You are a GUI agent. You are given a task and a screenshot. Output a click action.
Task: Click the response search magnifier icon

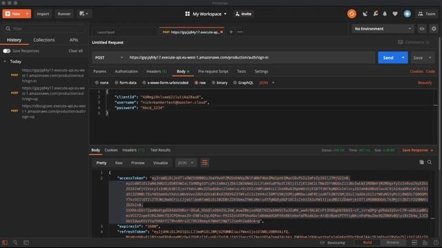tap(430, 163)
